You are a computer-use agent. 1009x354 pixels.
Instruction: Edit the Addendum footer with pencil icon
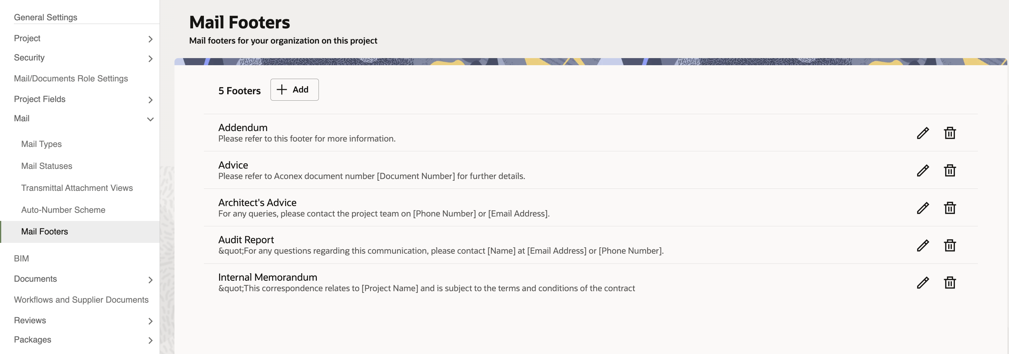923,133
